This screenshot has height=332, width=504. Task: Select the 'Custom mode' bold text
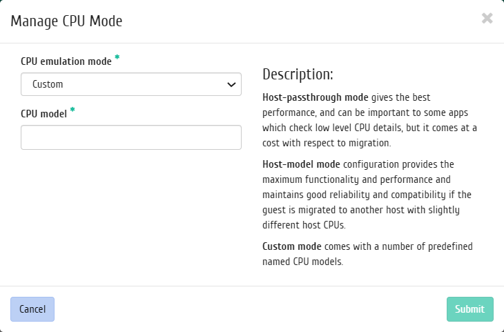(292, 246)
